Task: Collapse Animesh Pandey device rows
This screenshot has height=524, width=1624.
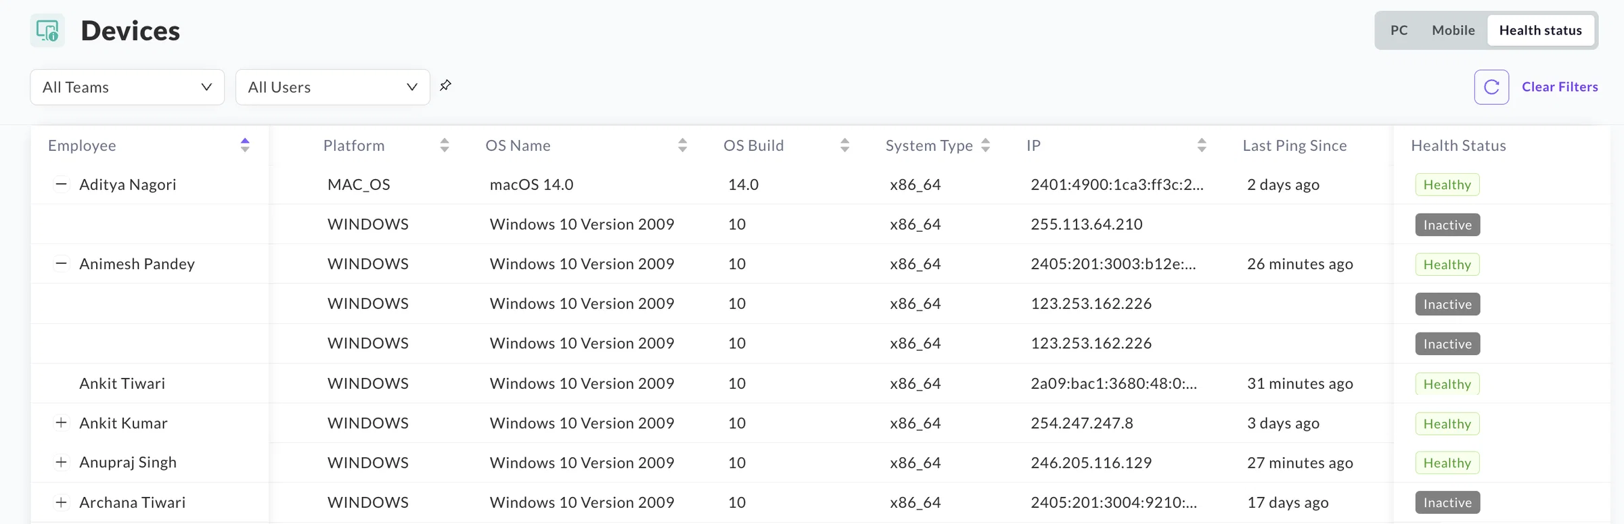Action: (x=61, y=264)
